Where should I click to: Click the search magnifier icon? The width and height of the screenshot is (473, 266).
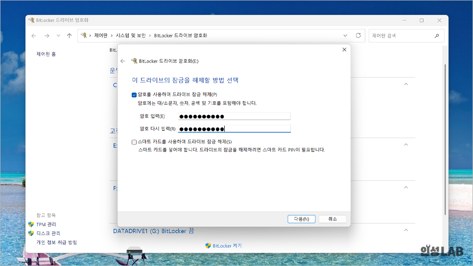437,36
